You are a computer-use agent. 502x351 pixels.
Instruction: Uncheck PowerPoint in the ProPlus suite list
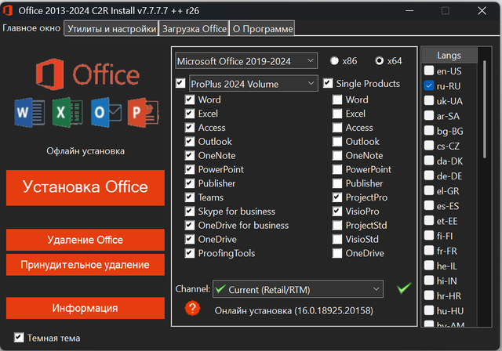(190, 169)
